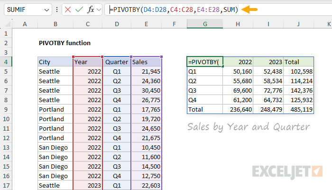This screenshot has height=190, width=332.
Task: Click the Q3 total 142,376
Action: (x=298, y=91)
